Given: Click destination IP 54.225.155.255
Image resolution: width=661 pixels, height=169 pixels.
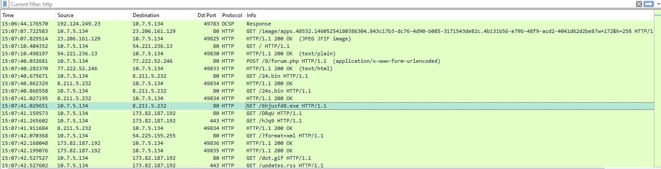Looking at the screenshot, I should pos(154,136).
